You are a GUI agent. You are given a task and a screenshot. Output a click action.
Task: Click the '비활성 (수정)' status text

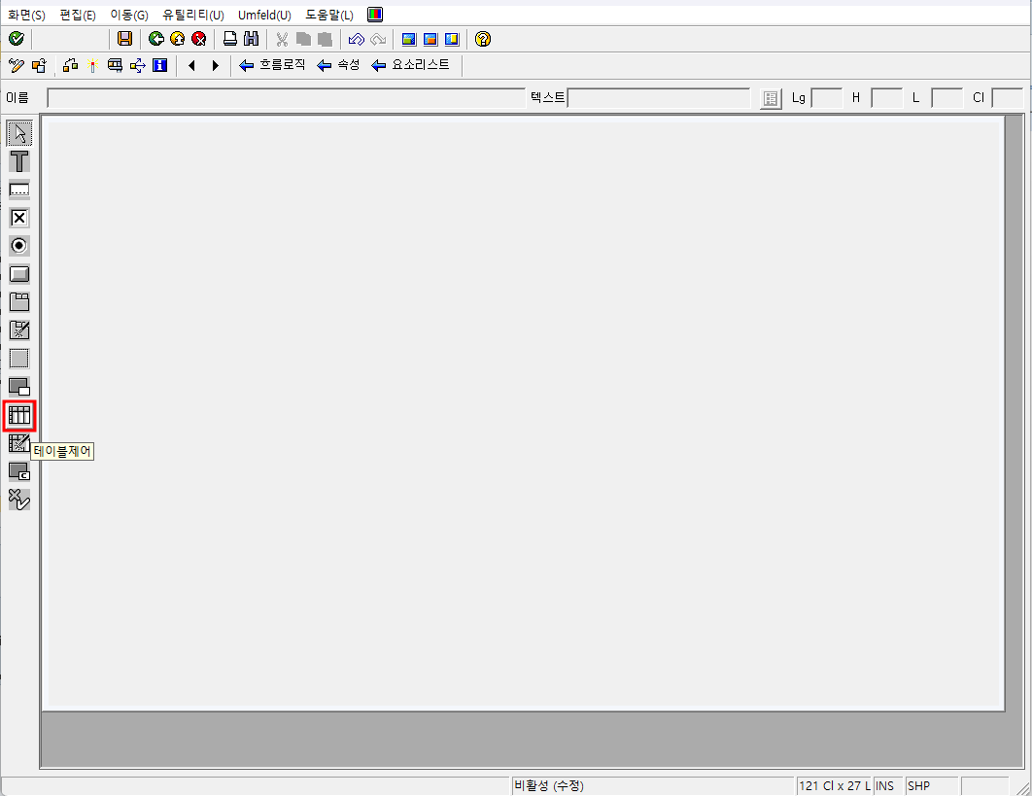click(548, 785)
